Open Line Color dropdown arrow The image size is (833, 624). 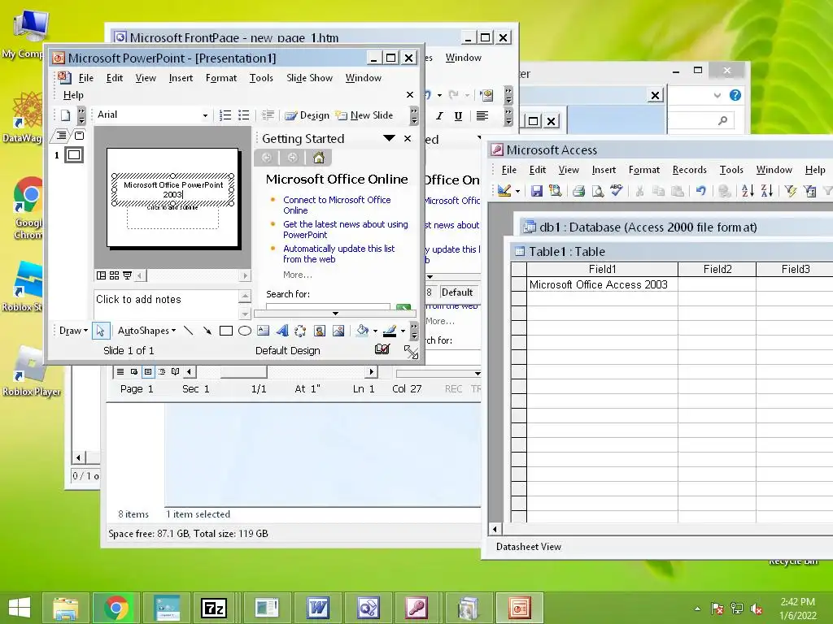click(x=403, y=331)
